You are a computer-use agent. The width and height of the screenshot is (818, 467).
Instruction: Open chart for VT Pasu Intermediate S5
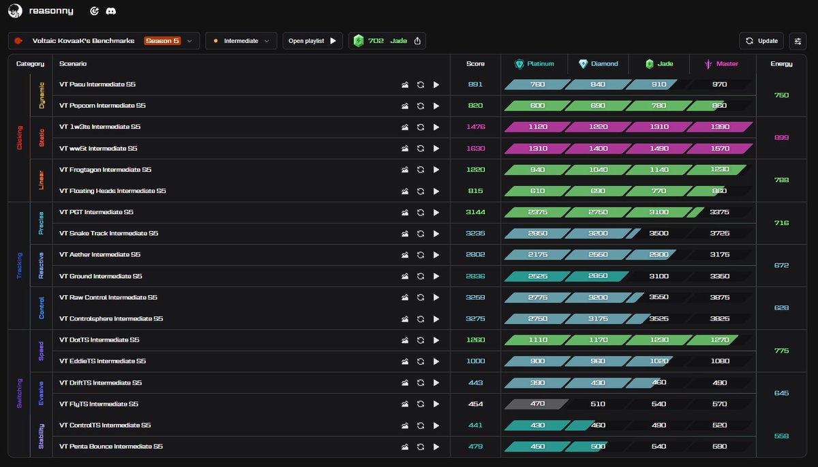coord(405,85)
